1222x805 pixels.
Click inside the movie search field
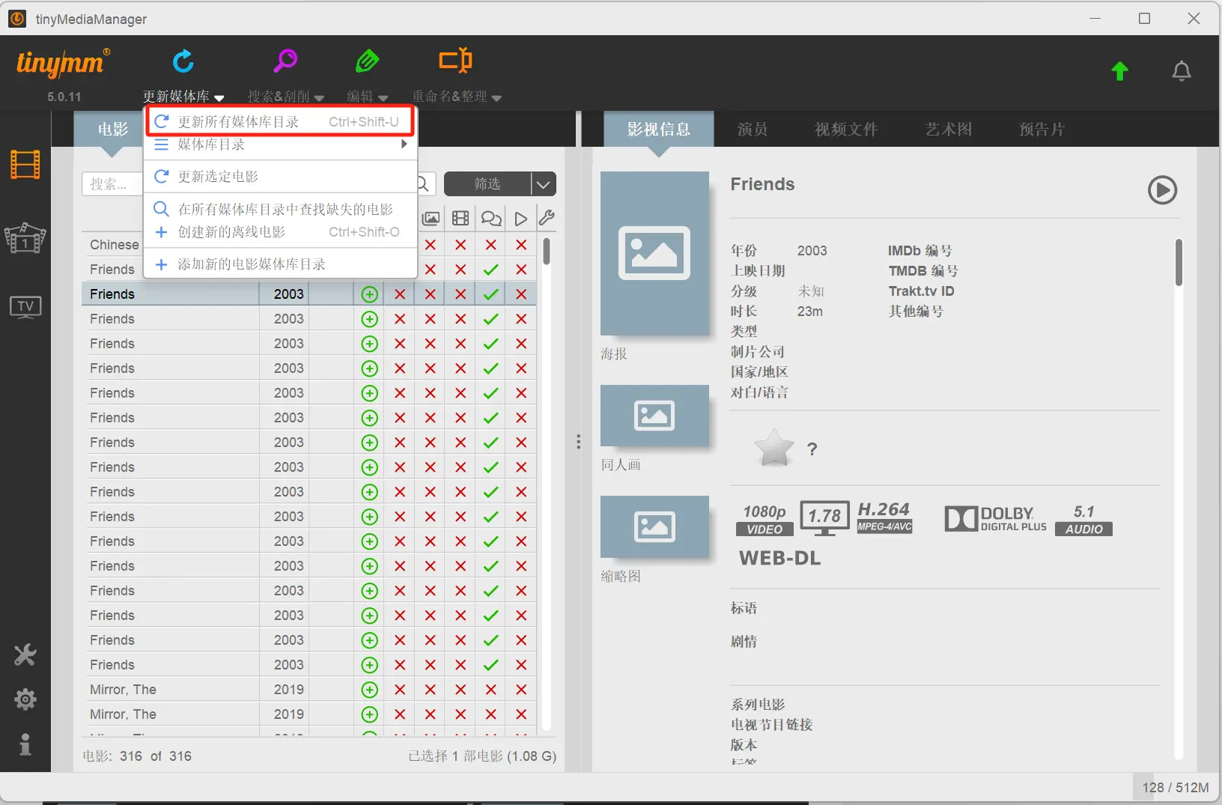[x=112, y=183]
